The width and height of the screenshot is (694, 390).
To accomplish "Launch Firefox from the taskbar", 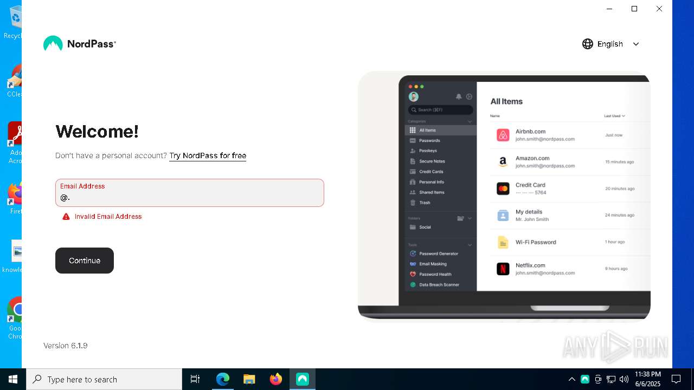I will 276,379.
